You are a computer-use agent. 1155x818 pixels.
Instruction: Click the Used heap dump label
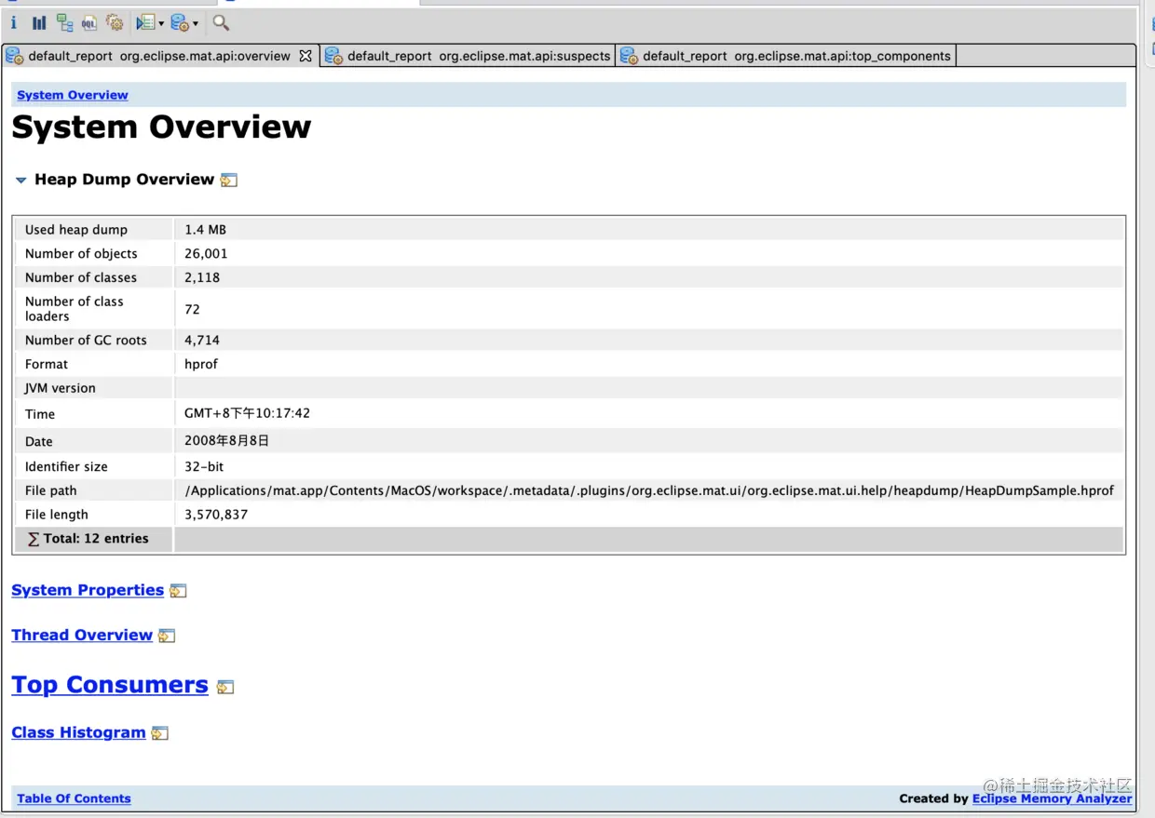(x=76, y=230)
